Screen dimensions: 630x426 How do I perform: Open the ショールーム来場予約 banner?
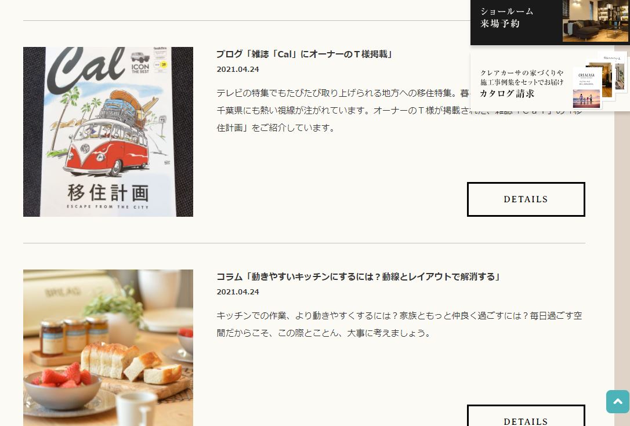coord(550,22)
